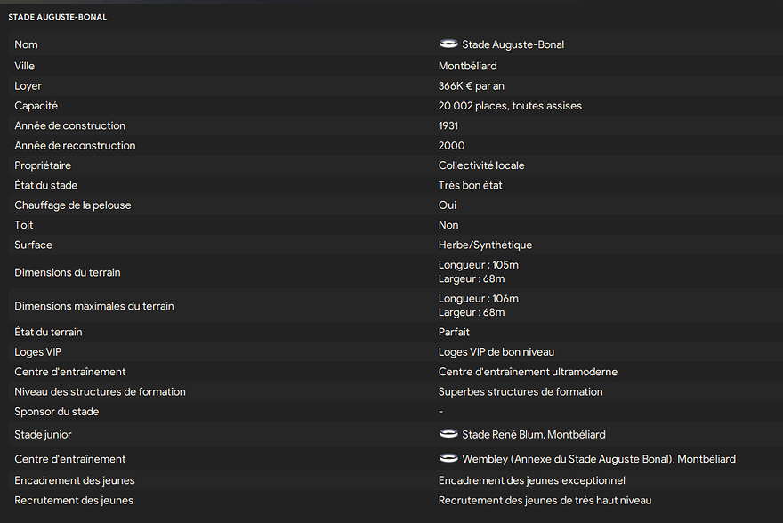Click the stadium icon beside Stade Auguste-Bonal
This screenshot has height=523, width=783.
448,44
